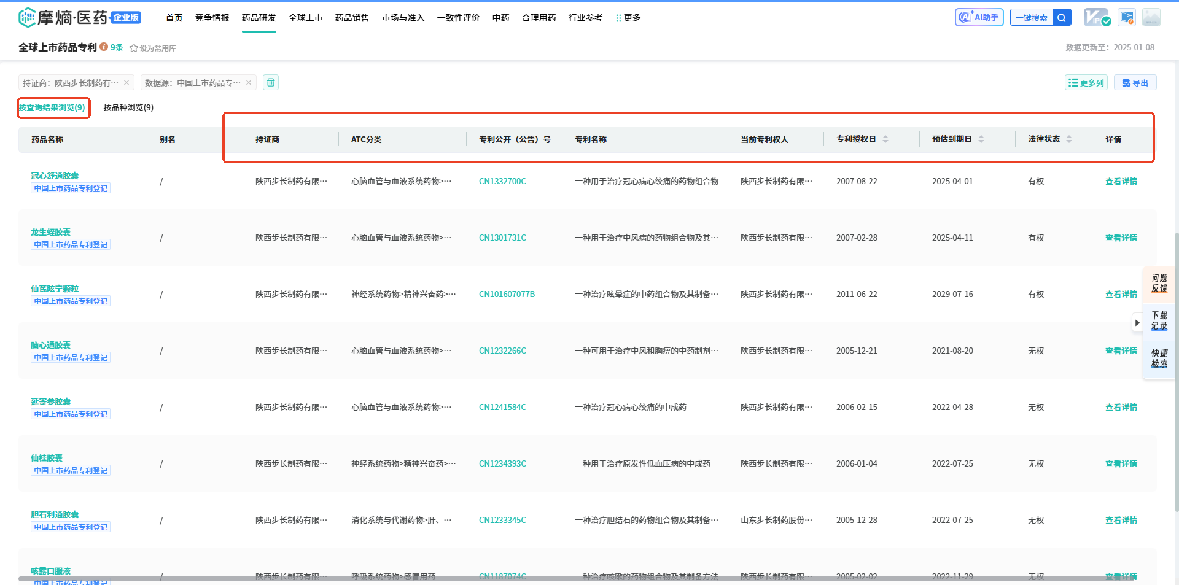The image size is (1179, 585).
Task: View details for 龙生蛭胶囊 row
Action: pos(1121,238)
